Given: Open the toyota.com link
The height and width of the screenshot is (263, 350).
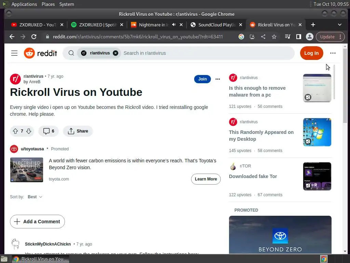Looking at the screenshot, I should point(59,179).
